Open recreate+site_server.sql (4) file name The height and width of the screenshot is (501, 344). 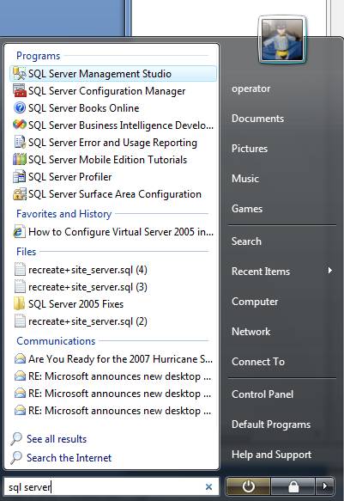88,270
